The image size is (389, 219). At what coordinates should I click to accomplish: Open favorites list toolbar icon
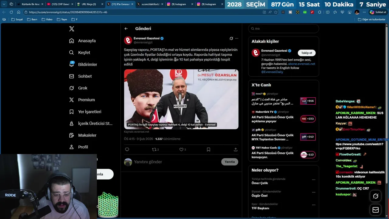(x=335, y=12)
